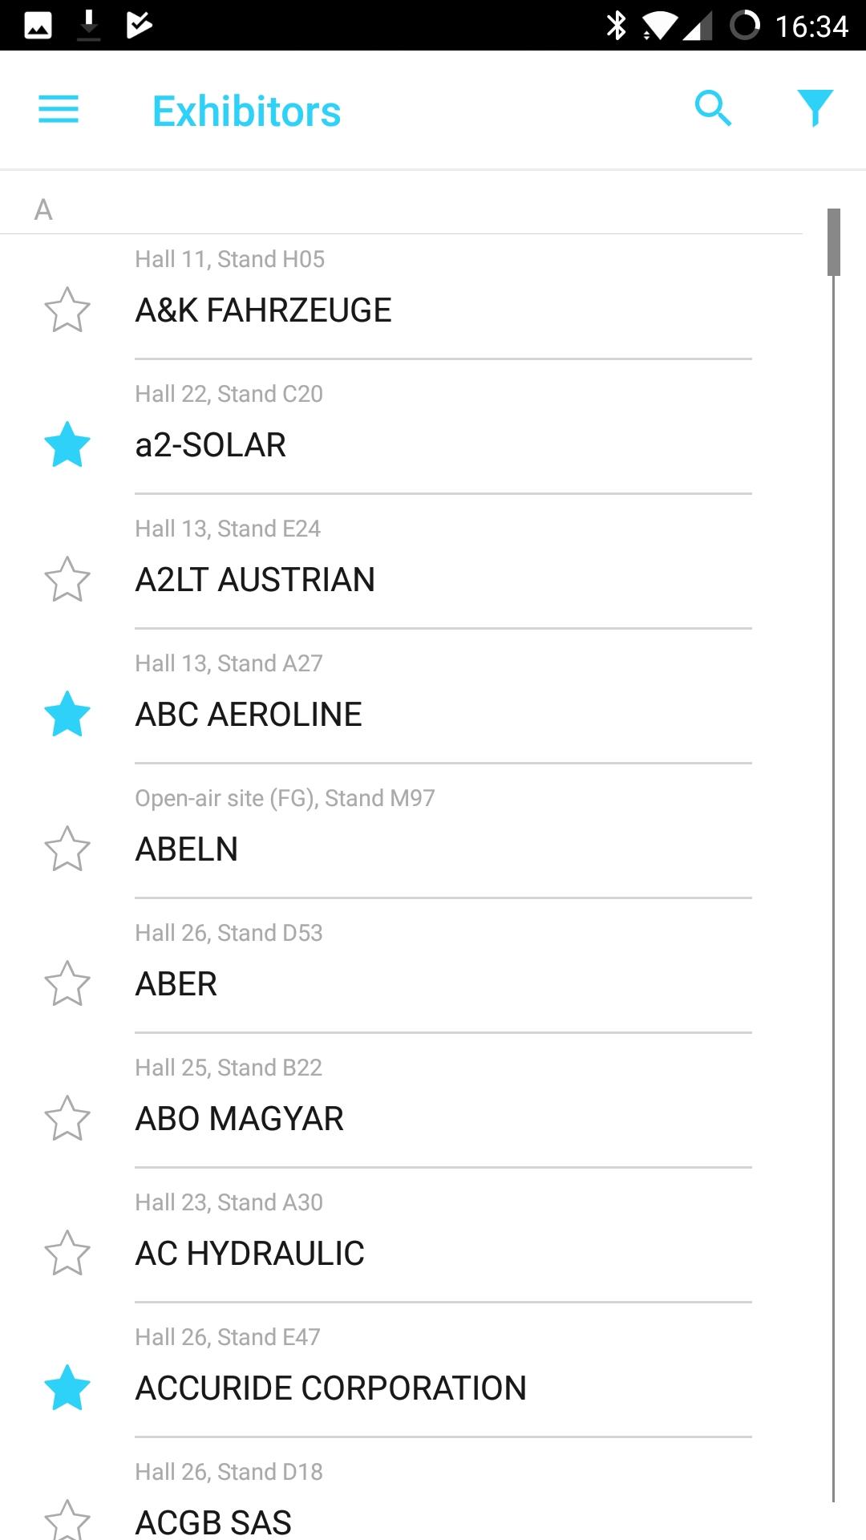Mark ABELN as favorite

pyautogui.click(x=67, y=849)
